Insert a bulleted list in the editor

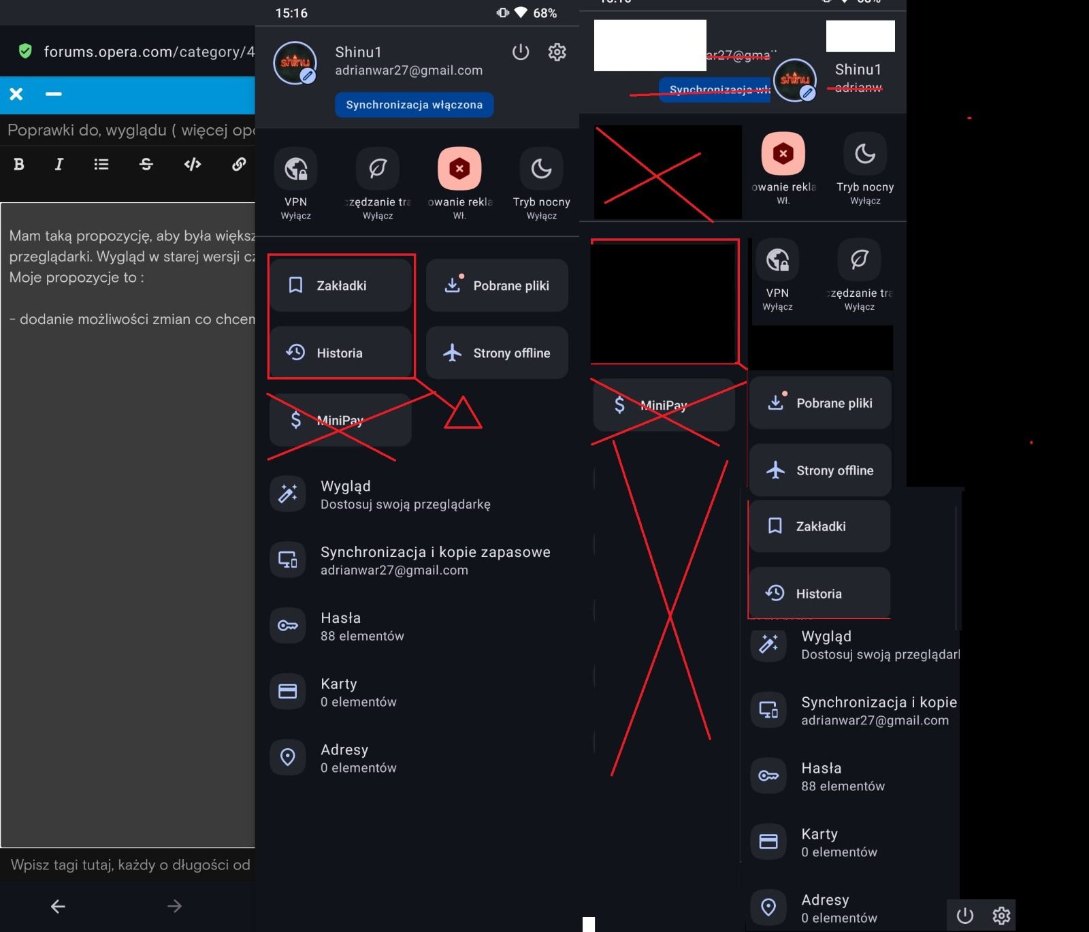[101, 164]
